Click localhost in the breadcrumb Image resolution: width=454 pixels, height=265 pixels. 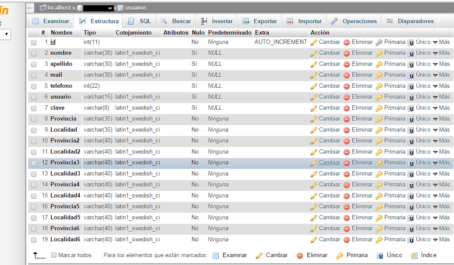[x=59, y=8]
